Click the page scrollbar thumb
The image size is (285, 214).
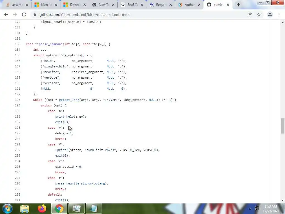[282, 126]
